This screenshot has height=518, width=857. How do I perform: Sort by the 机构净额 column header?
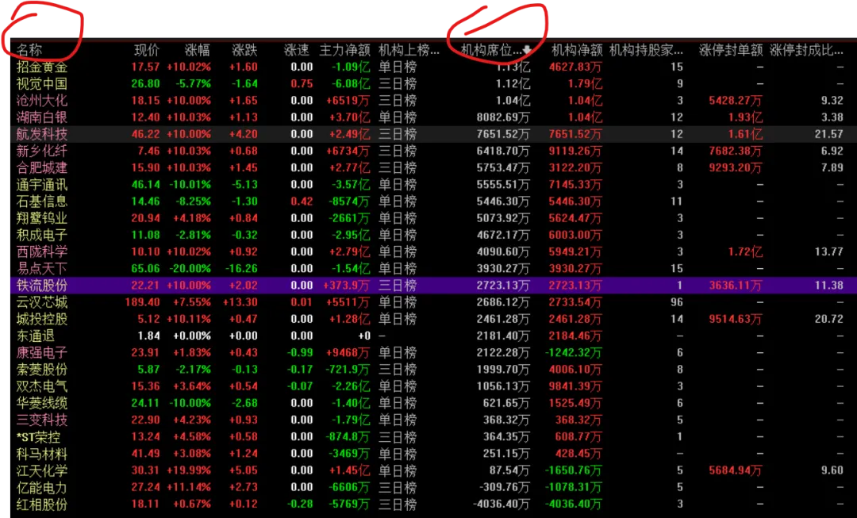(x=577, y=50)
